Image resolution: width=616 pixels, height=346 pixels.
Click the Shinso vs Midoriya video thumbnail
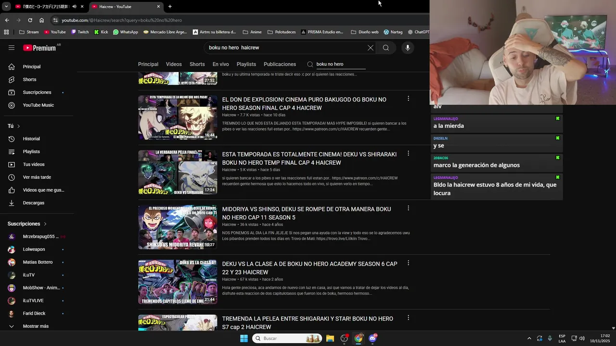point(178,227)
